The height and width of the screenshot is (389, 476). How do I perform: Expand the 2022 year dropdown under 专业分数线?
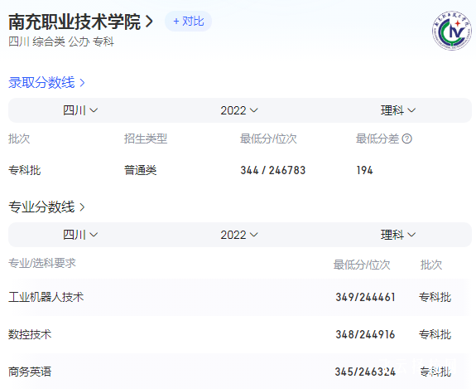(x=239, y=235)
